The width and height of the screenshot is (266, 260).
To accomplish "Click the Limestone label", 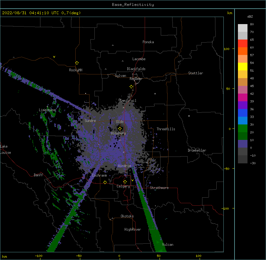I will point(47,110).
